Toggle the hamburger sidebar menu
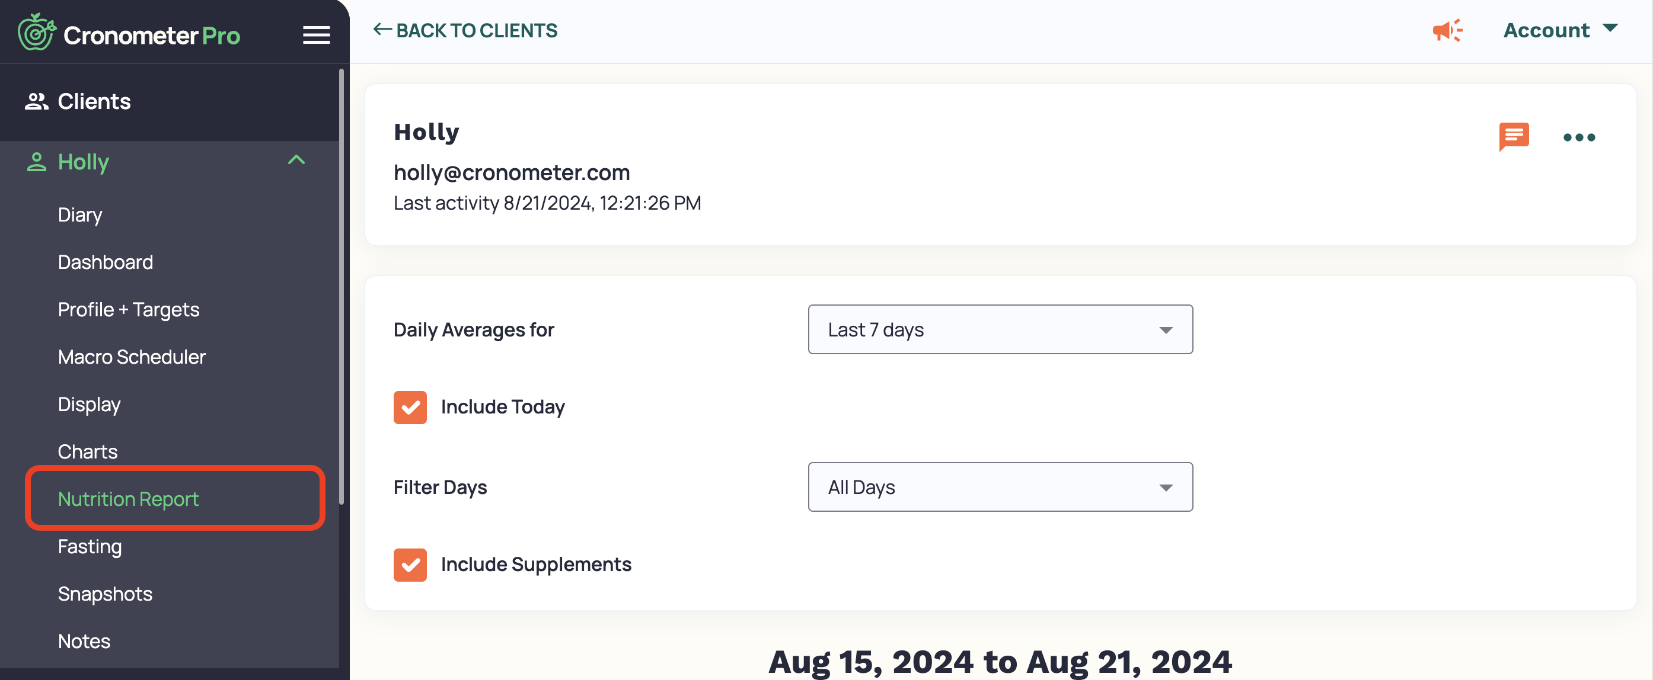The image size is (1653, 680). point(317,34)
